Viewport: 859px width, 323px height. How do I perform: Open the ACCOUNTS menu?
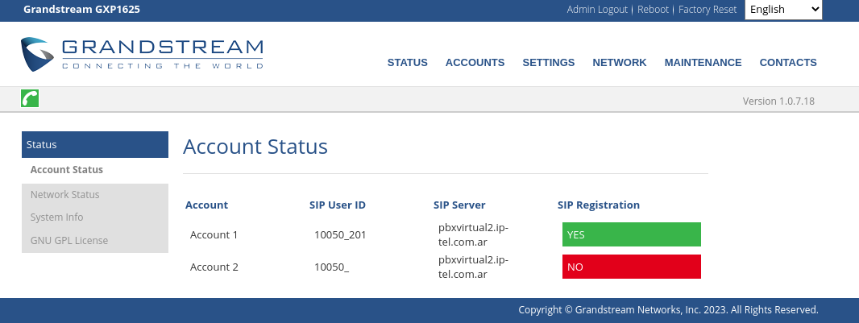[475, 62]
